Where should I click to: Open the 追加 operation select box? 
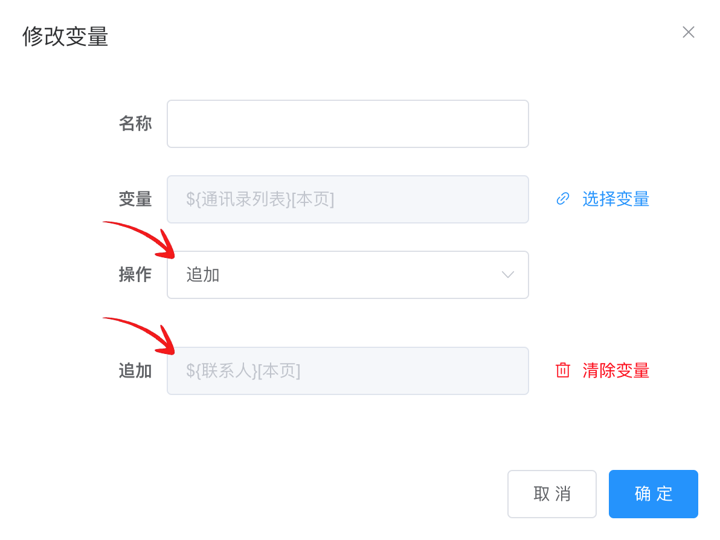pyautogui.click(x=347, y=275)
